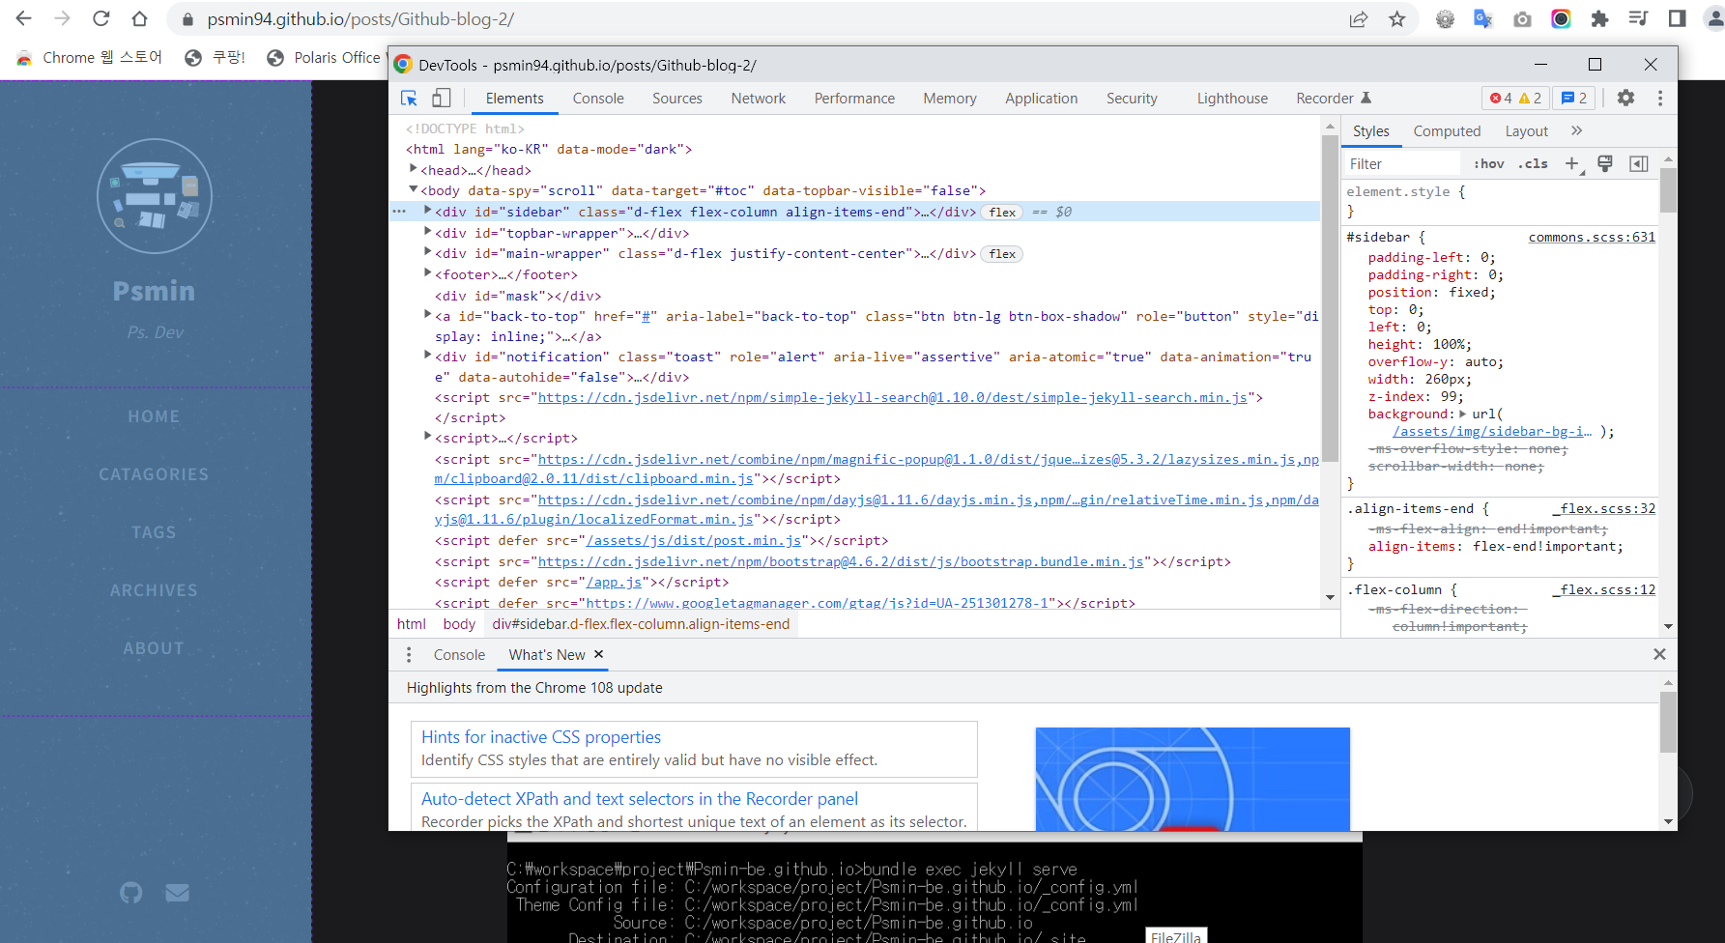Open Google Translate extension icon

pos(1483,18)
